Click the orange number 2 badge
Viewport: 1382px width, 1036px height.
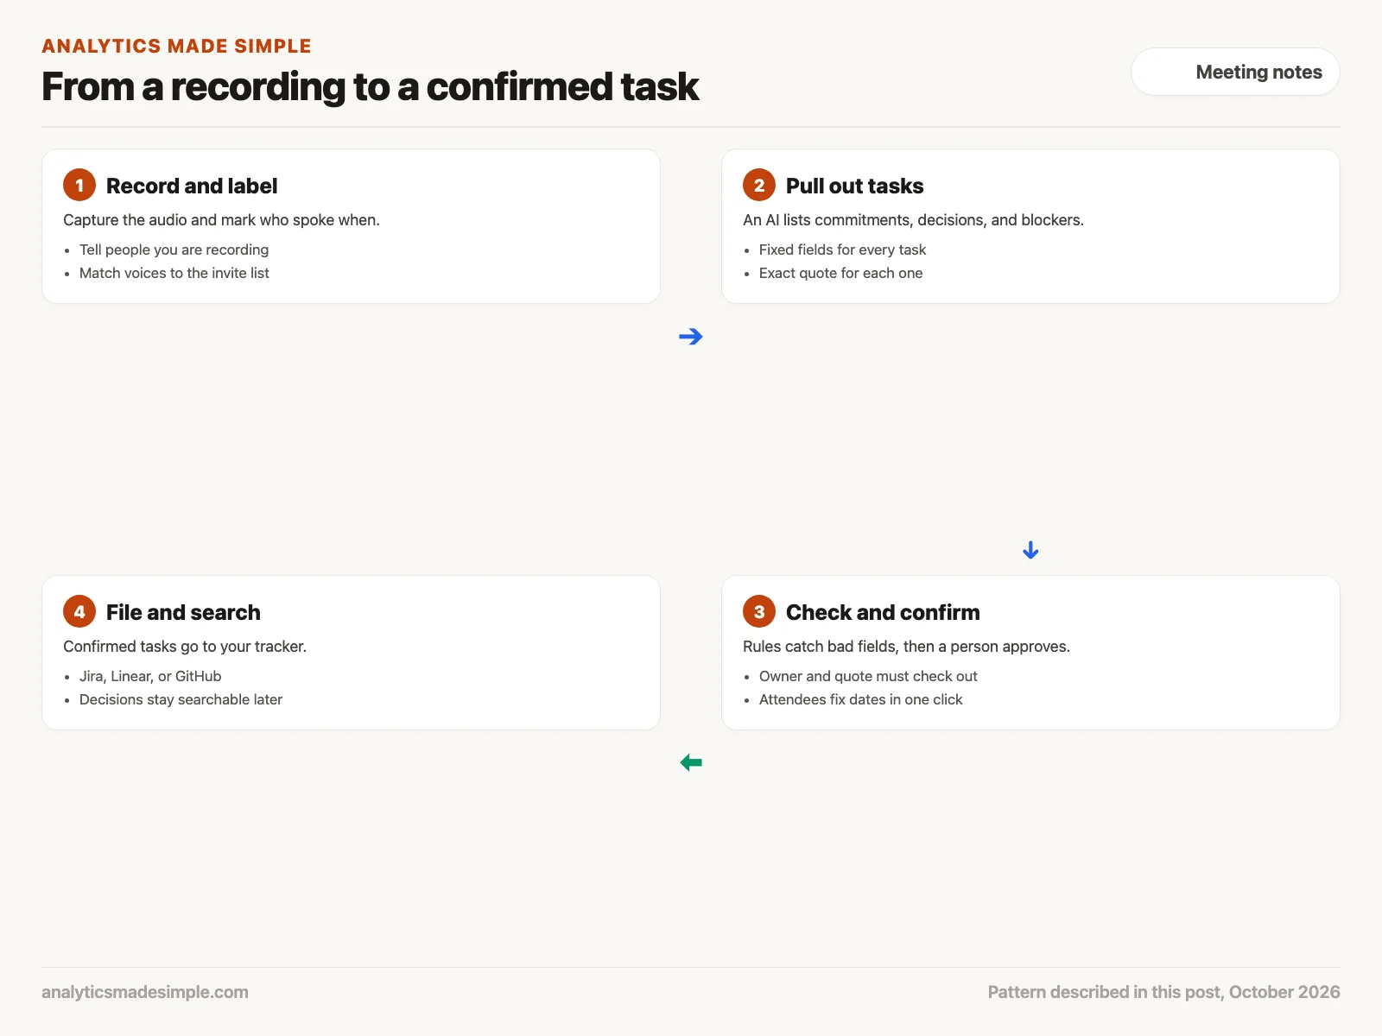pyautogui.click(x=759, y=186)
